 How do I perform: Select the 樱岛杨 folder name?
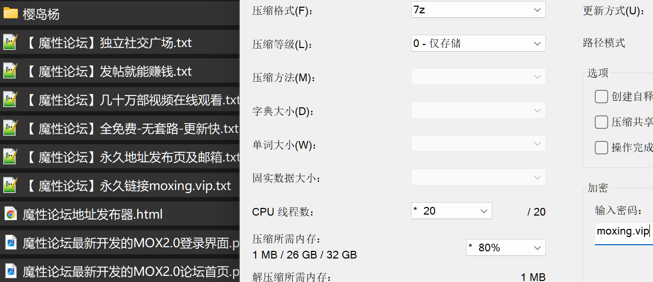[x=41, y=14]
